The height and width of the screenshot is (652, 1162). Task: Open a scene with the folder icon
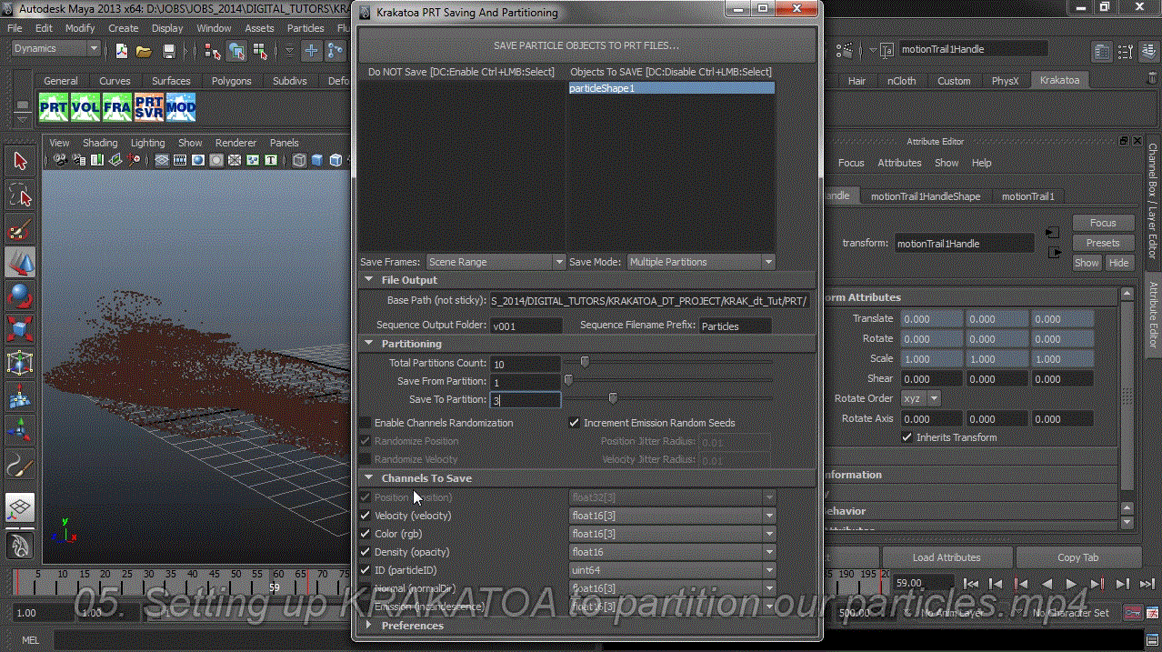click(x=144, y=50)
